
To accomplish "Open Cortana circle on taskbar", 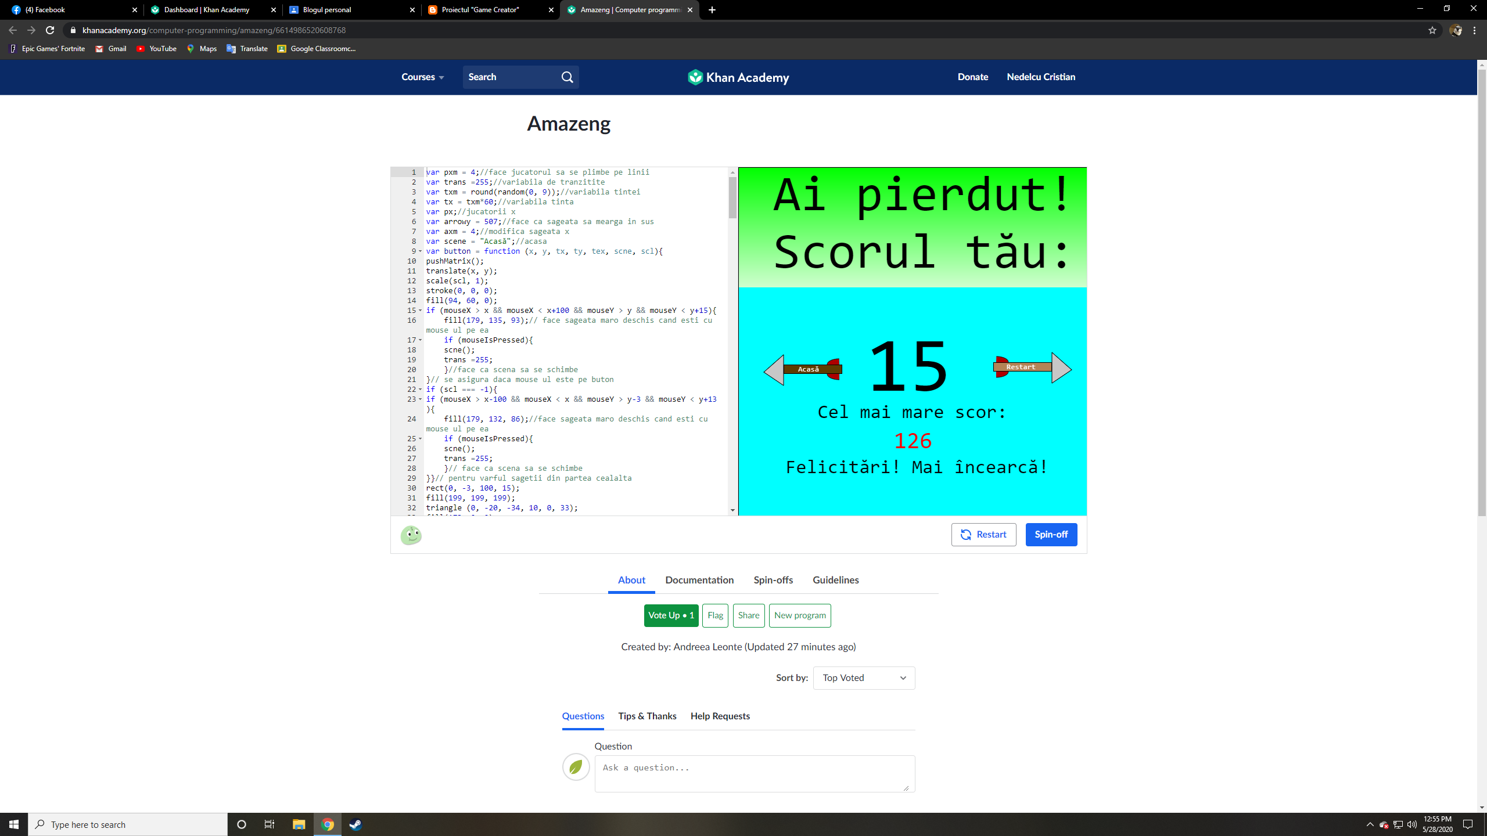I will point(242,824).
